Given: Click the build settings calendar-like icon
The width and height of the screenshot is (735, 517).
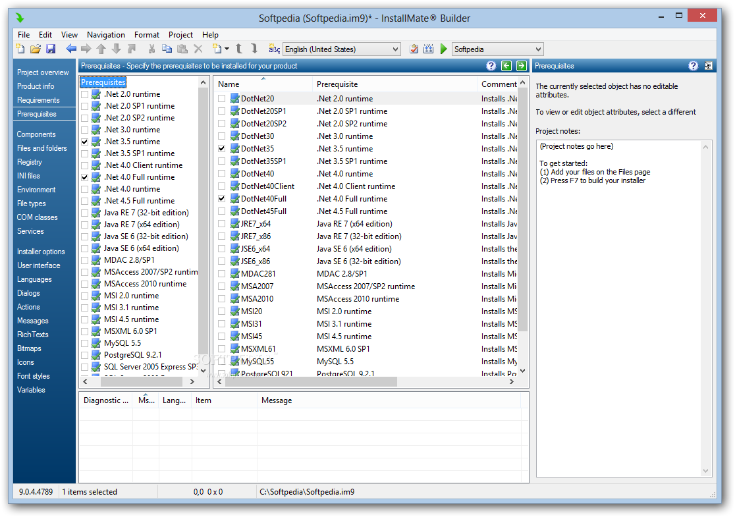Looking at the screenshot, I should click(429, 49).
